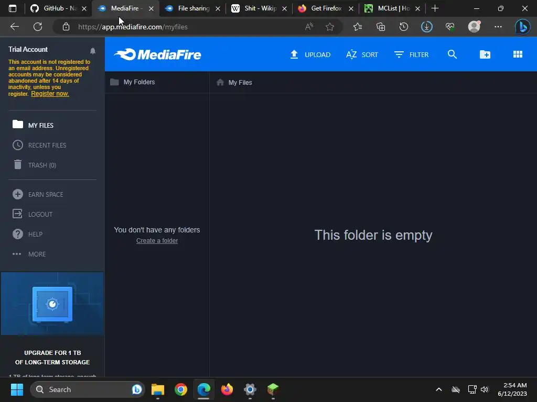Click the browser profile avatar
The height and width of the screenshot is (402, 537).
pos(474,27)
